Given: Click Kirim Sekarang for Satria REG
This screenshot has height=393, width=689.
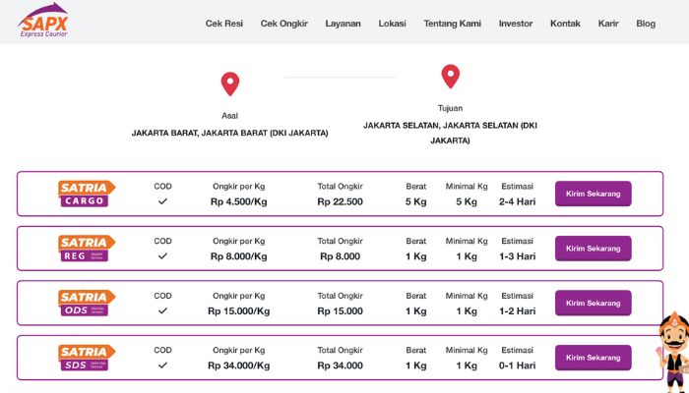Looking at the screenshot, I should tap(594, 249).
